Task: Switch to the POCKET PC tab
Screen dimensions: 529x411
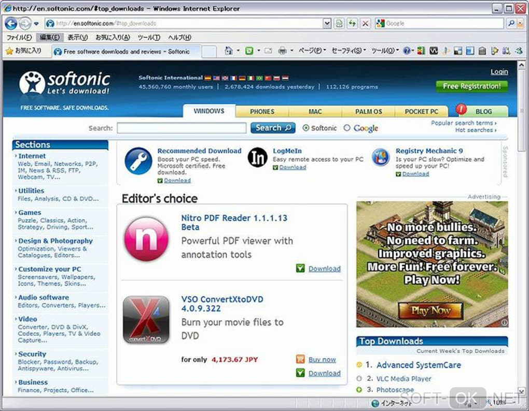Action: coord(421,111)
